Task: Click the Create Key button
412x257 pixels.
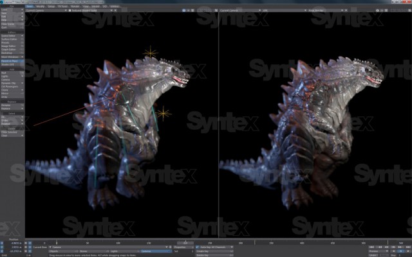Action: 214,251
